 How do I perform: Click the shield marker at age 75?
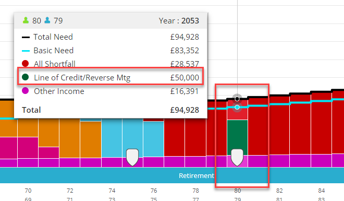tap(132, 157)
